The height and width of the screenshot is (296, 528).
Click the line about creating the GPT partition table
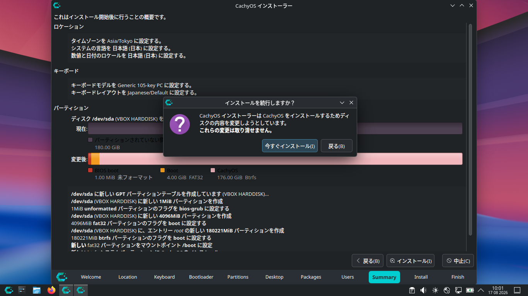coord(170,194)
